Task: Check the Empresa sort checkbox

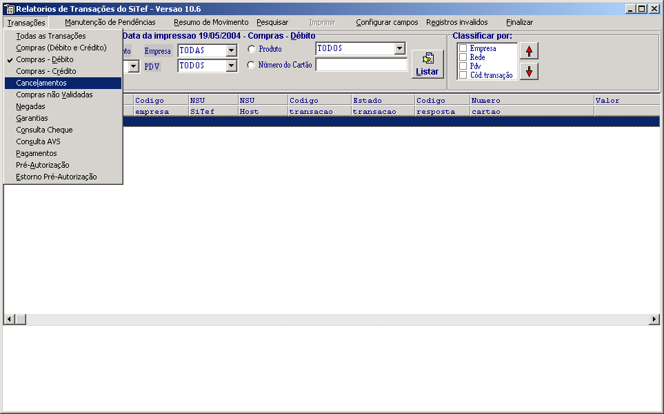Action: pos(463,48)
